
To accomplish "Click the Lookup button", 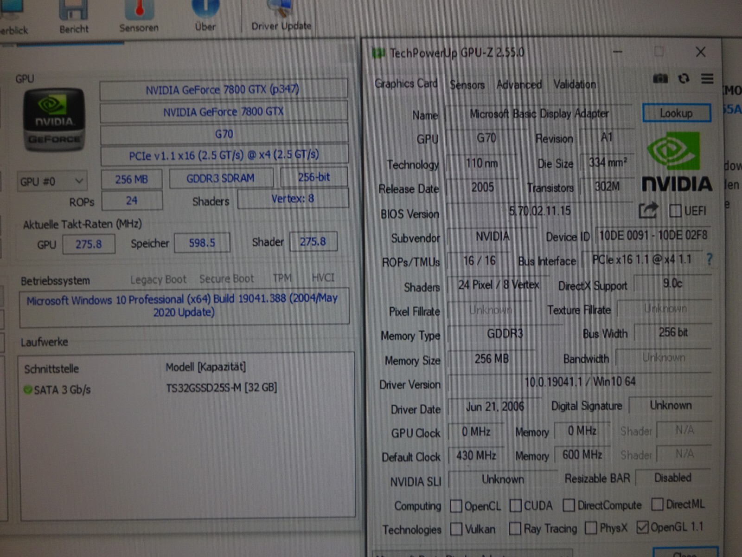I will point(676,113).
